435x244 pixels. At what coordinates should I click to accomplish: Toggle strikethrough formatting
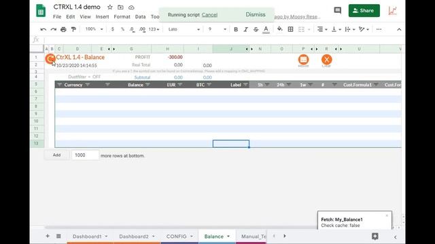click(256, 29)
